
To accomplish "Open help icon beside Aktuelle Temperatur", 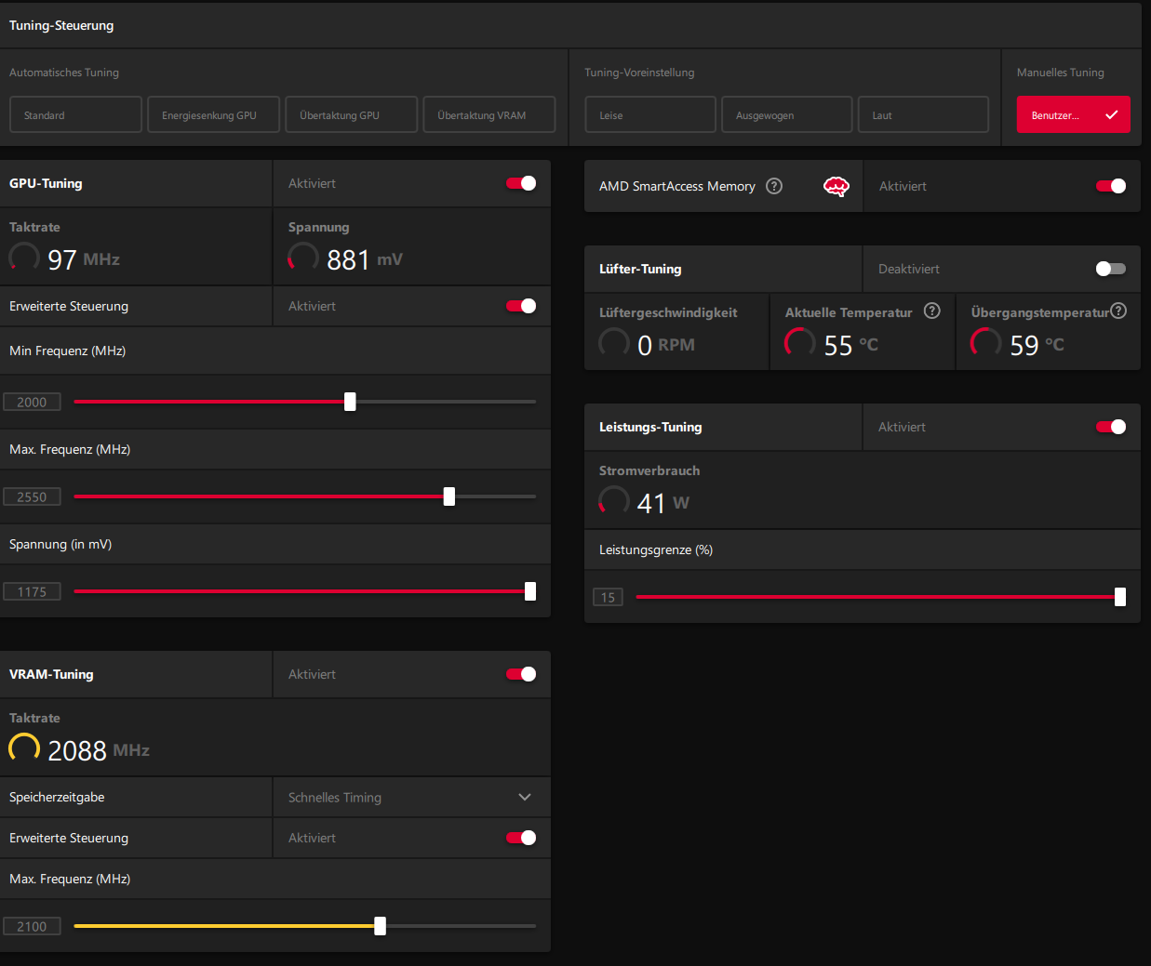I will [x=931, y=311].
